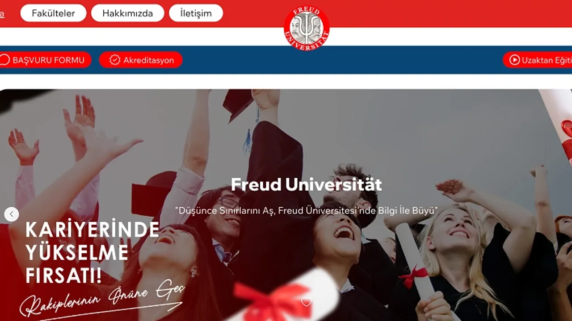Click the graduation cap thrown in the air
572x321 pixels.
[x=238, y=105]
